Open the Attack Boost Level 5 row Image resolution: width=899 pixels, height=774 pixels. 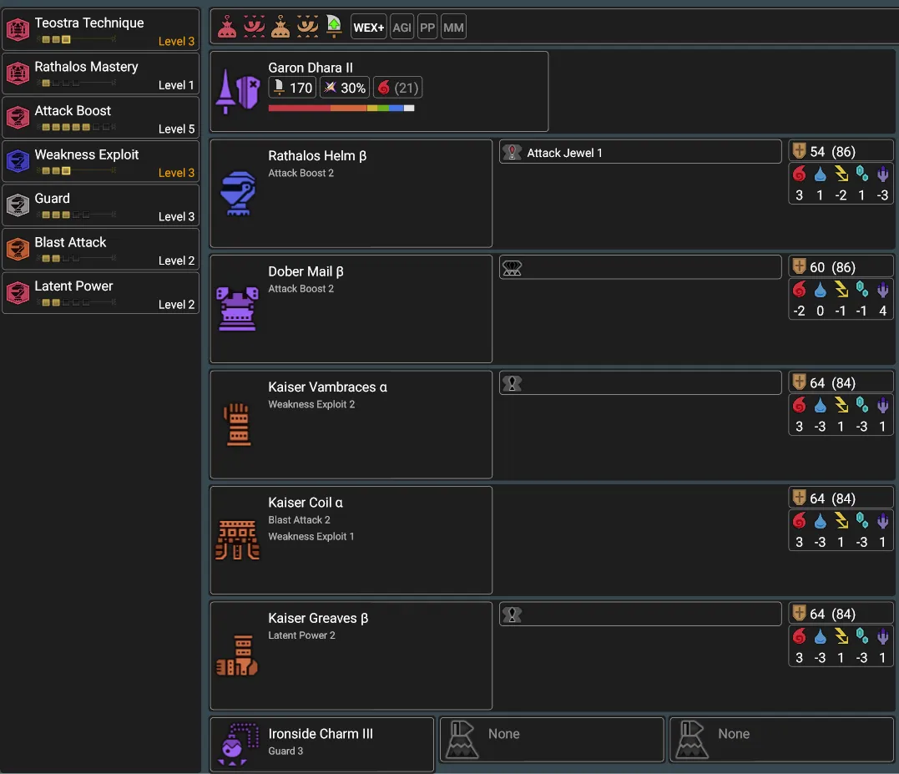[101, 118]
